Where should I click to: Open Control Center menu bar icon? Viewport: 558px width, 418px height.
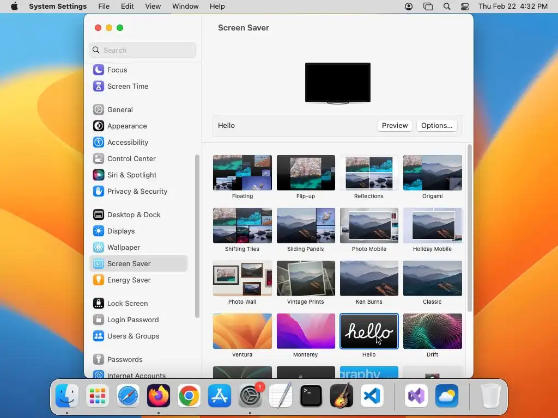point(465,7)
